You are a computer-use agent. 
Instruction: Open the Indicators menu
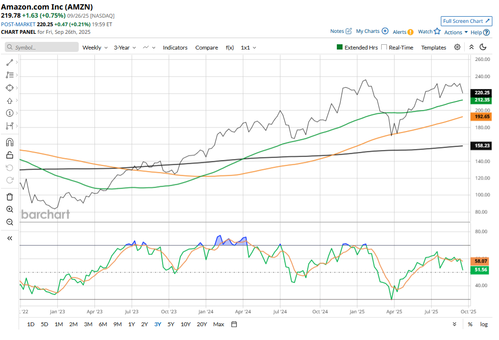coord(175,48)
